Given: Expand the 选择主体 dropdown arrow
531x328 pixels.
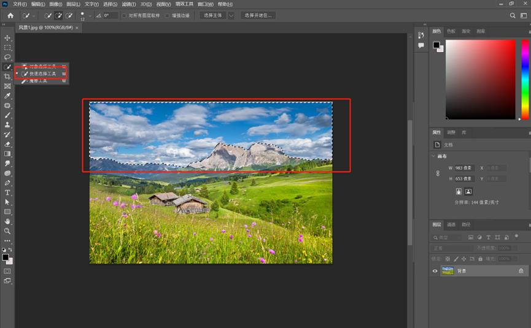Looking at the screenshot, I should point(231,15).
